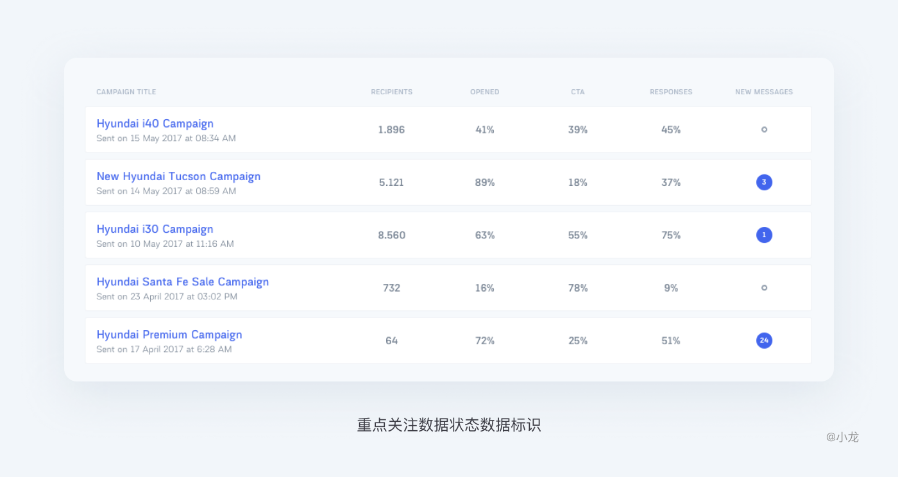The image size is (898, 477).
Task: Click the 78% CTA value for Santa Fe
Action: click(577, 288)
